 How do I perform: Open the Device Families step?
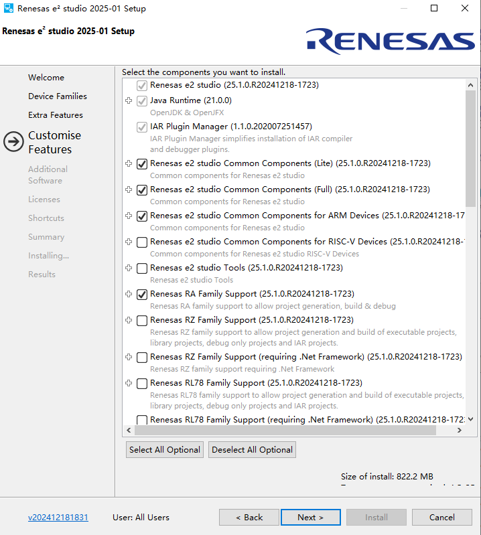point(58,96)
